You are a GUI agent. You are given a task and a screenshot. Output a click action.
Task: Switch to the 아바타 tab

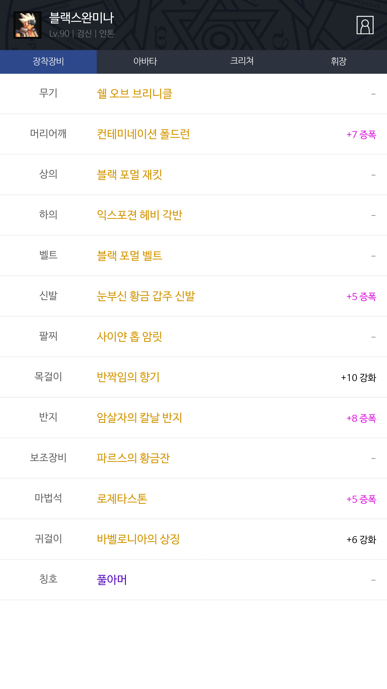(x=145, y=62)
